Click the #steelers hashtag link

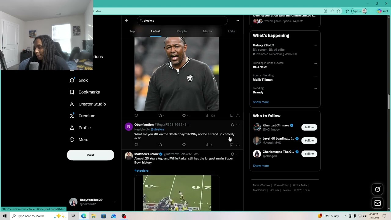click(x=141, y=171)
